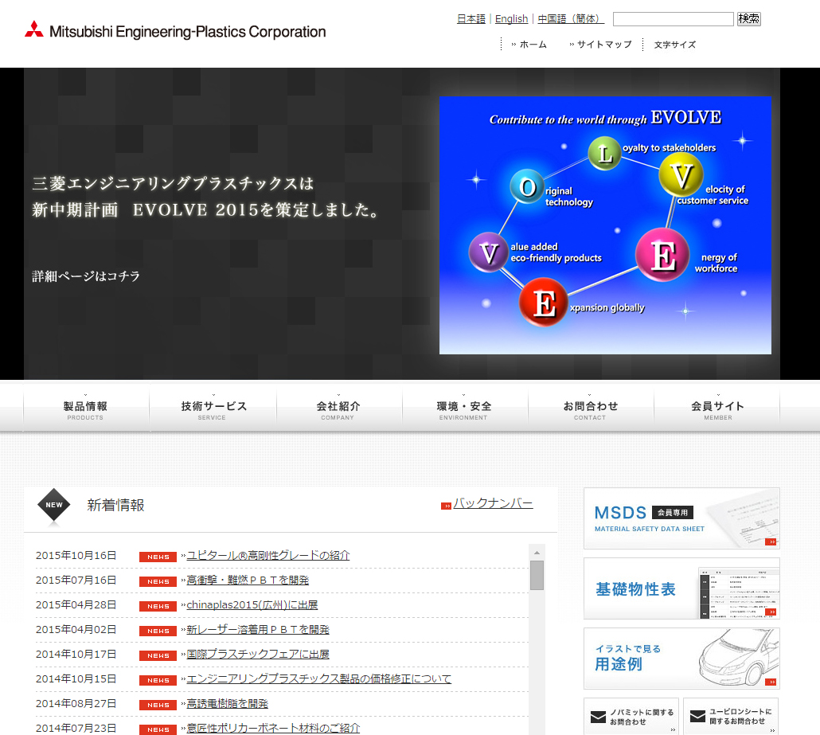Click the envelope icon for ノバミット inquiry
820x735 pixels.
pos(598,717)
